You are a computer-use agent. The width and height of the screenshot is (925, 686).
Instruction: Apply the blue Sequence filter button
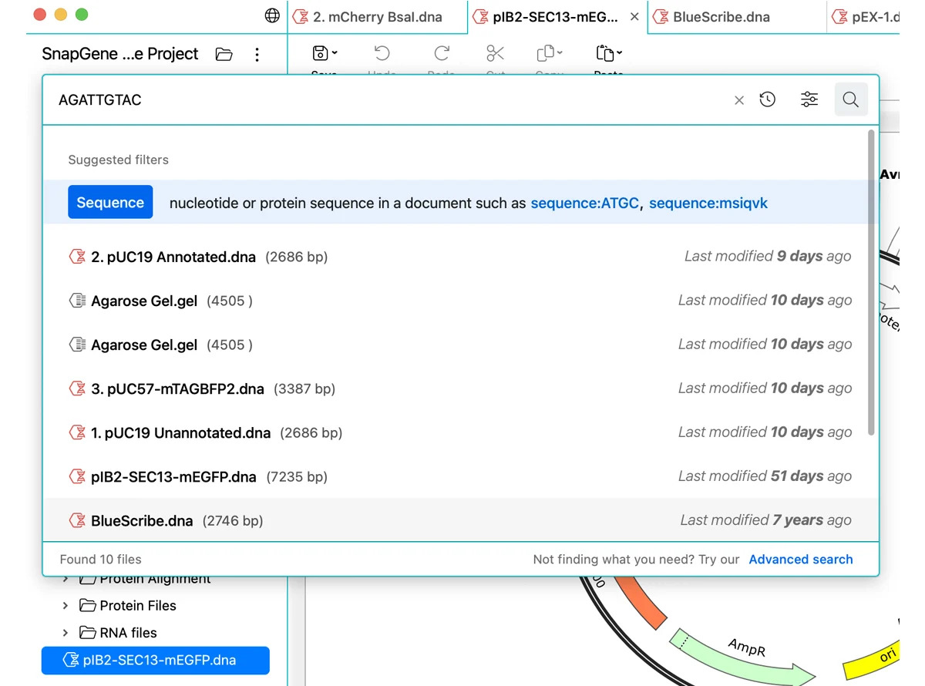tap(110, 203)
